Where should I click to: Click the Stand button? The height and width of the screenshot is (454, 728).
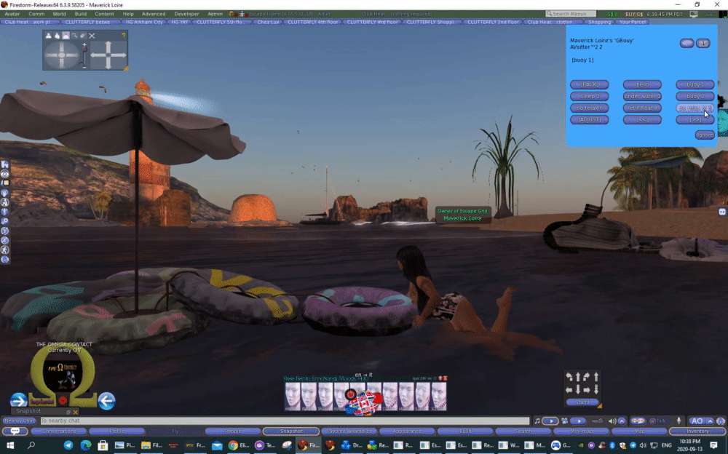[582, 402]
